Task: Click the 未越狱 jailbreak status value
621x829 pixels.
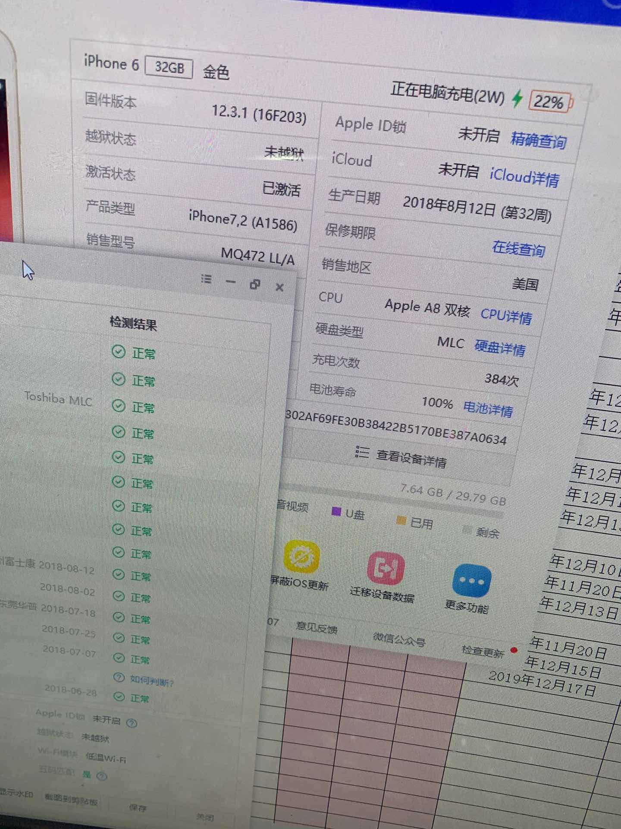Action: point(284,152)
